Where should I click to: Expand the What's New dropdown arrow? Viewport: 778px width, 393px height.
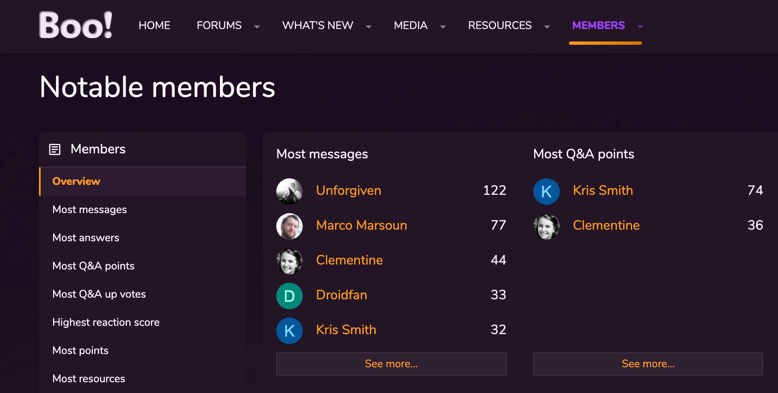click(369, 27)
